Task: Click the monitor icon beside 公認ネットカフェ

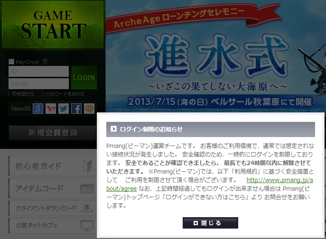Action: click(x=87, y=224)
